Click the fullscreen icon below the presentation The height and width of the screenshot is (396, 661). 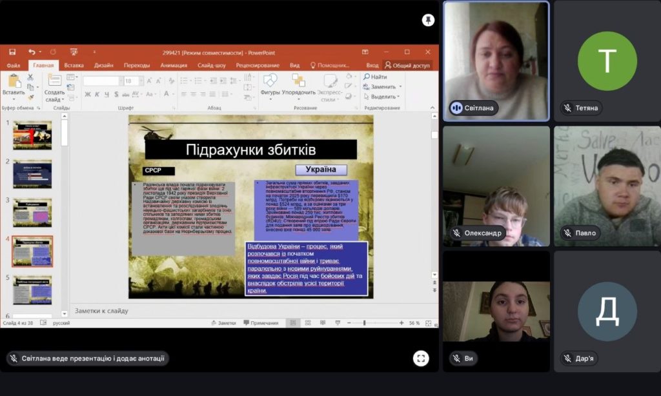[421, 358]
